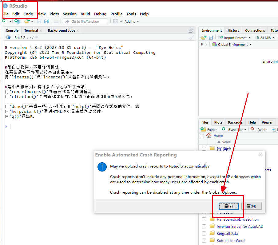The height and width of the screenshot is (245, 278).
Task: Click the Print icon in main toolbar
Action: 56,21
